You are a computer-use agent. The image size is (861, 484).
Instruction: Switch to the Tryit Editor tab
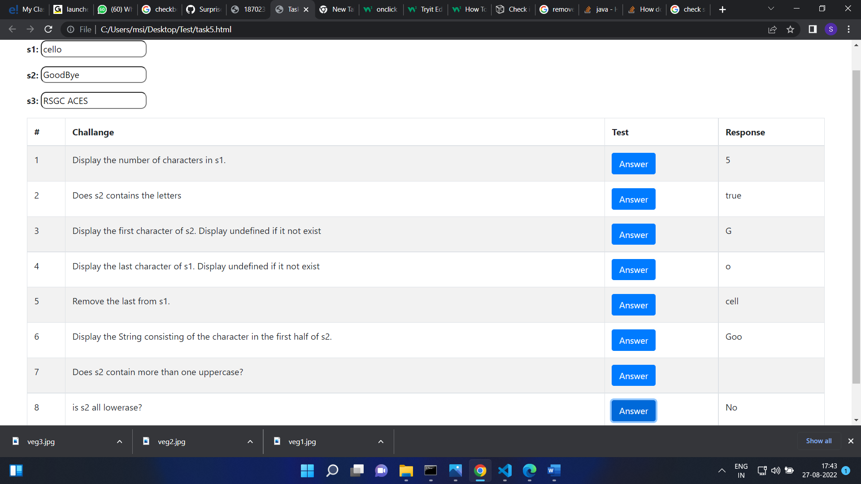tap(425, 9)
